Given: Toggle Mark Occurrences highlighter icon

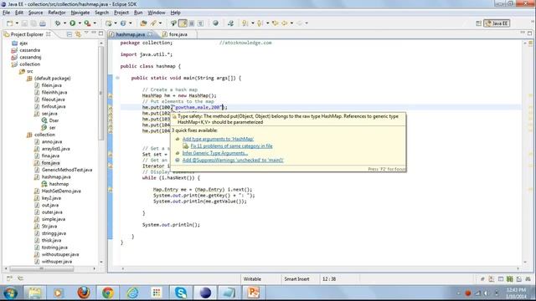Looking at the screenshot, I should point(183,23).
